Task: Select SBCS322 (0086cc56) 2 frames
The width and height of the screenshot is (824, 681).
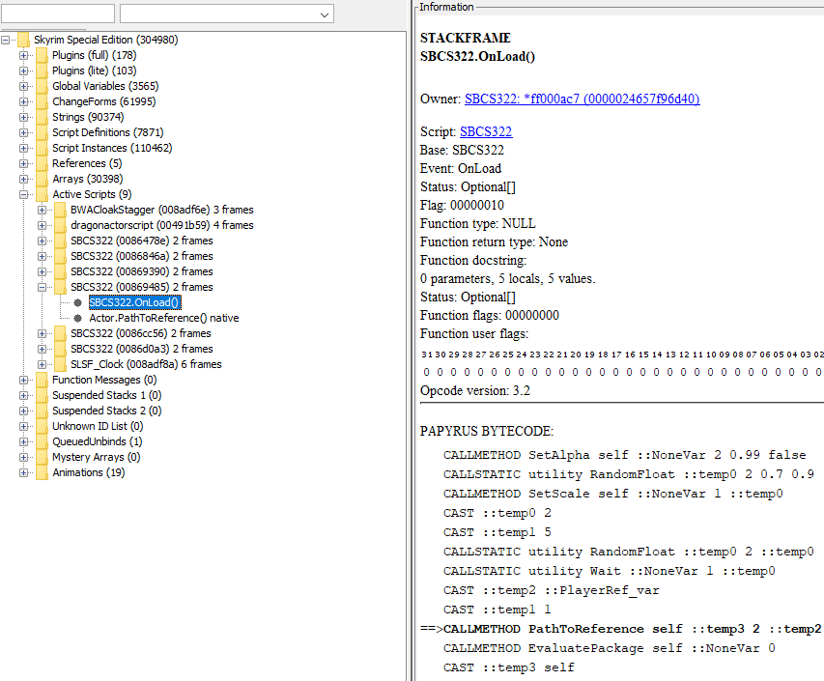Action: 141,333
